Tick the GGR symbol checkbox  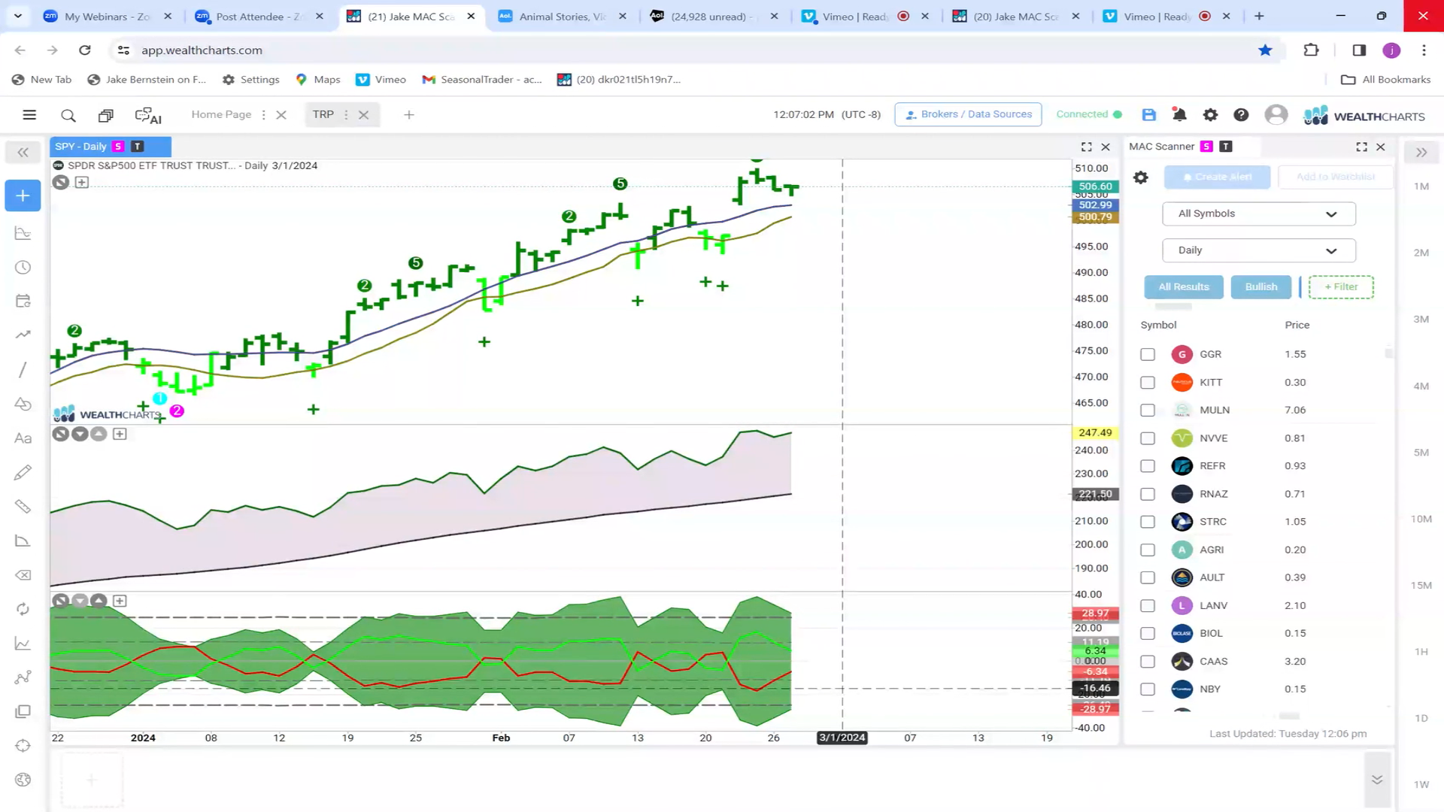pos(1148,354)
